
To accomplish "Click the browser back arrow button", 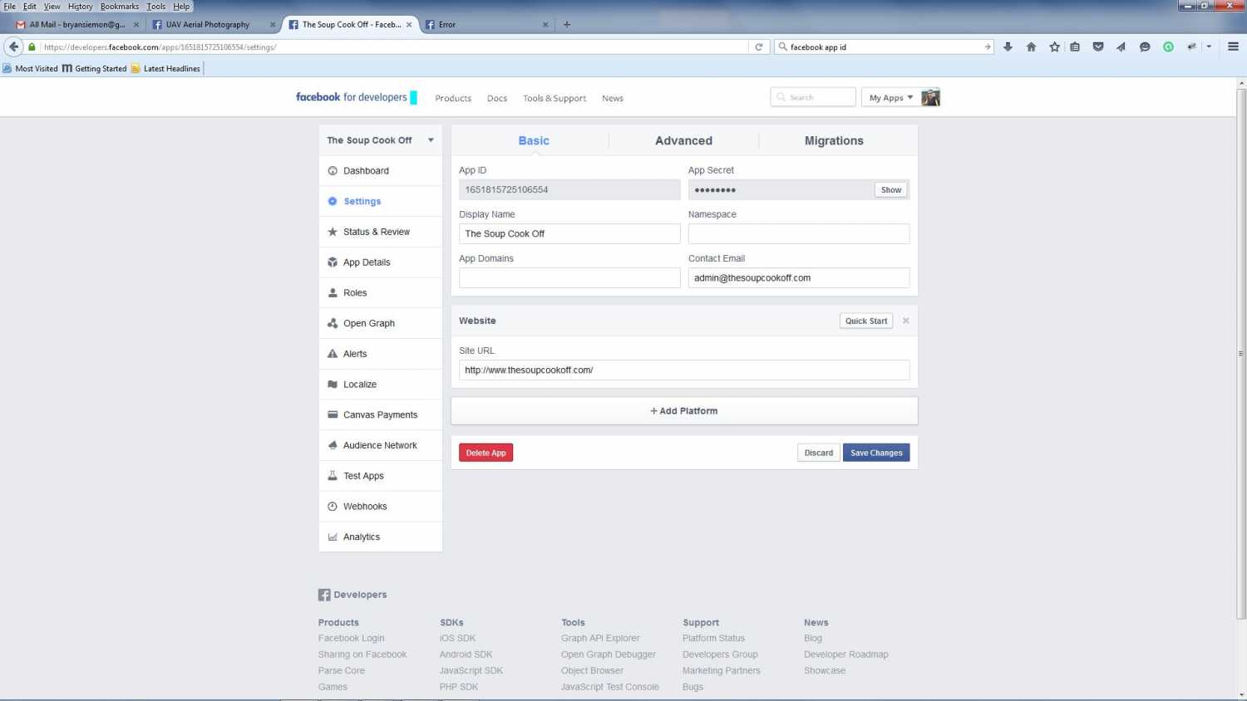I will tap(13, 47).
